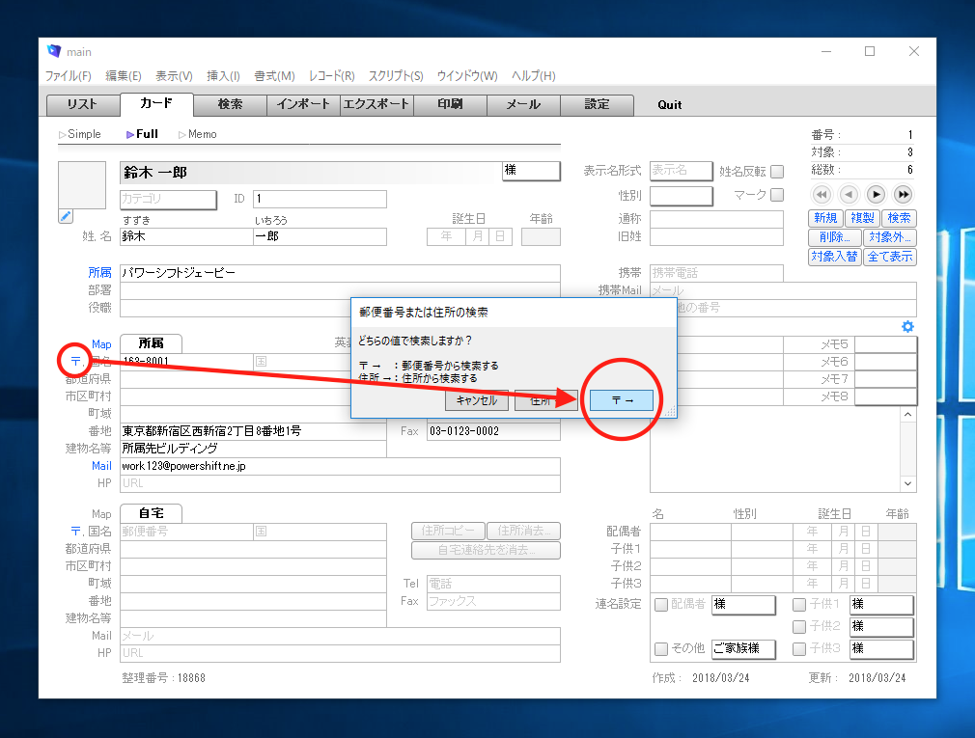Screen dimensions: 975x738
Task: Check the その他 checkbox in 連名設定
Action: [x=661, y=648]
